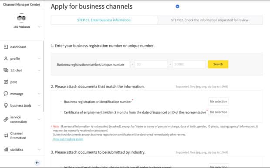Screen dimensions: 270x168
Task: Click the 1:1 chat bubbles icon
Action: 6,70
